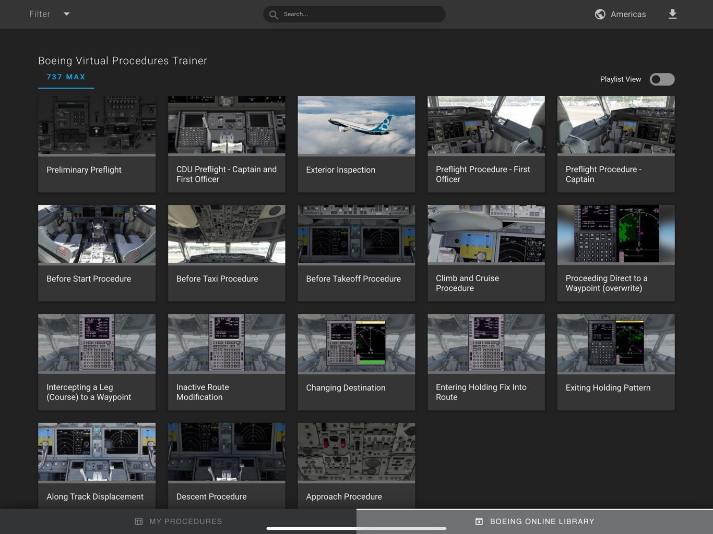Open the Americas region selector

coord(628,15)
